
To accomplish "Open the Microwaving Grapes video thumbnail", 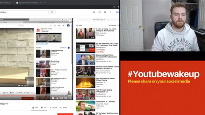I will point(86,83).
